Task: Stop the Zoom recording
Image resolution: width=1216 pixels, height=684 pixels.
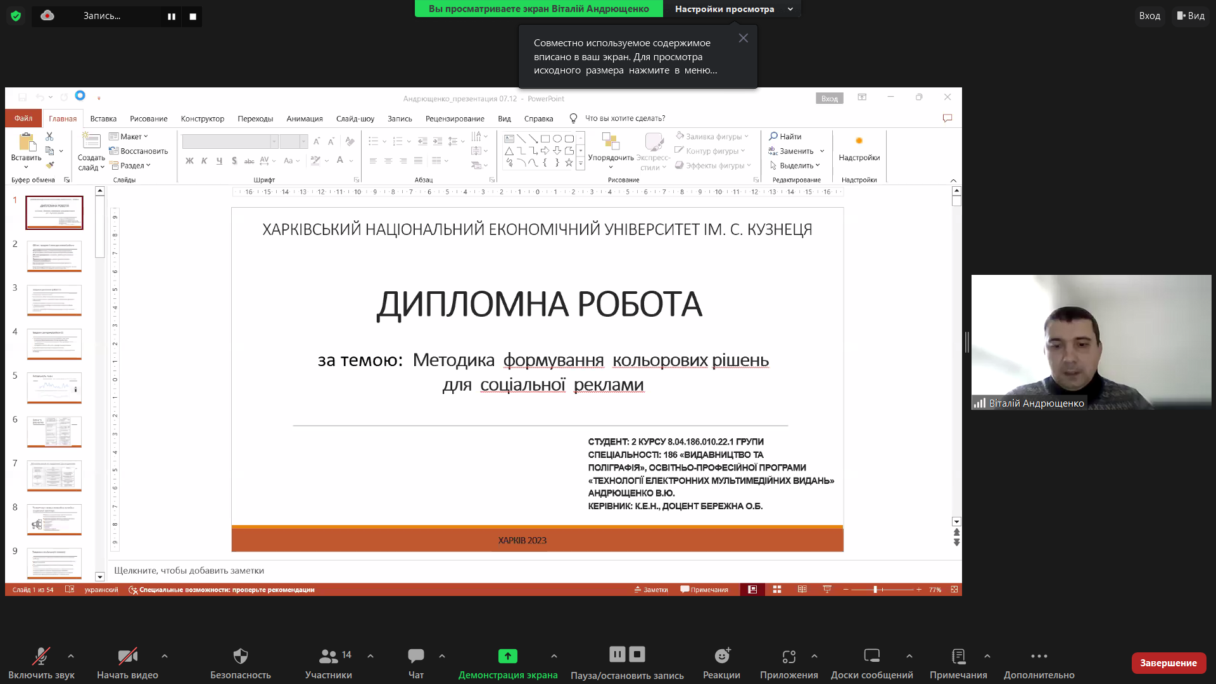Action: 193,16
